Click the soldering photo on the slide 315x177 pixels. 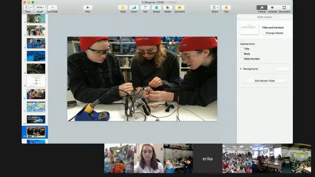(x=142, y=79)
